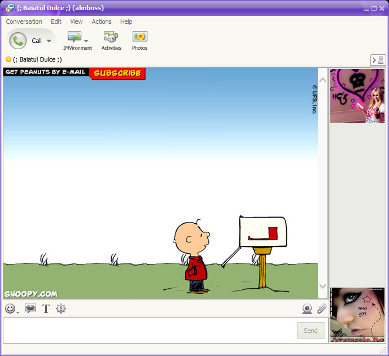Image resolution: width=389 pixels, height=356 pixels.
Task: Open text formatting with the T icon
Action: [x=46, y=309]
